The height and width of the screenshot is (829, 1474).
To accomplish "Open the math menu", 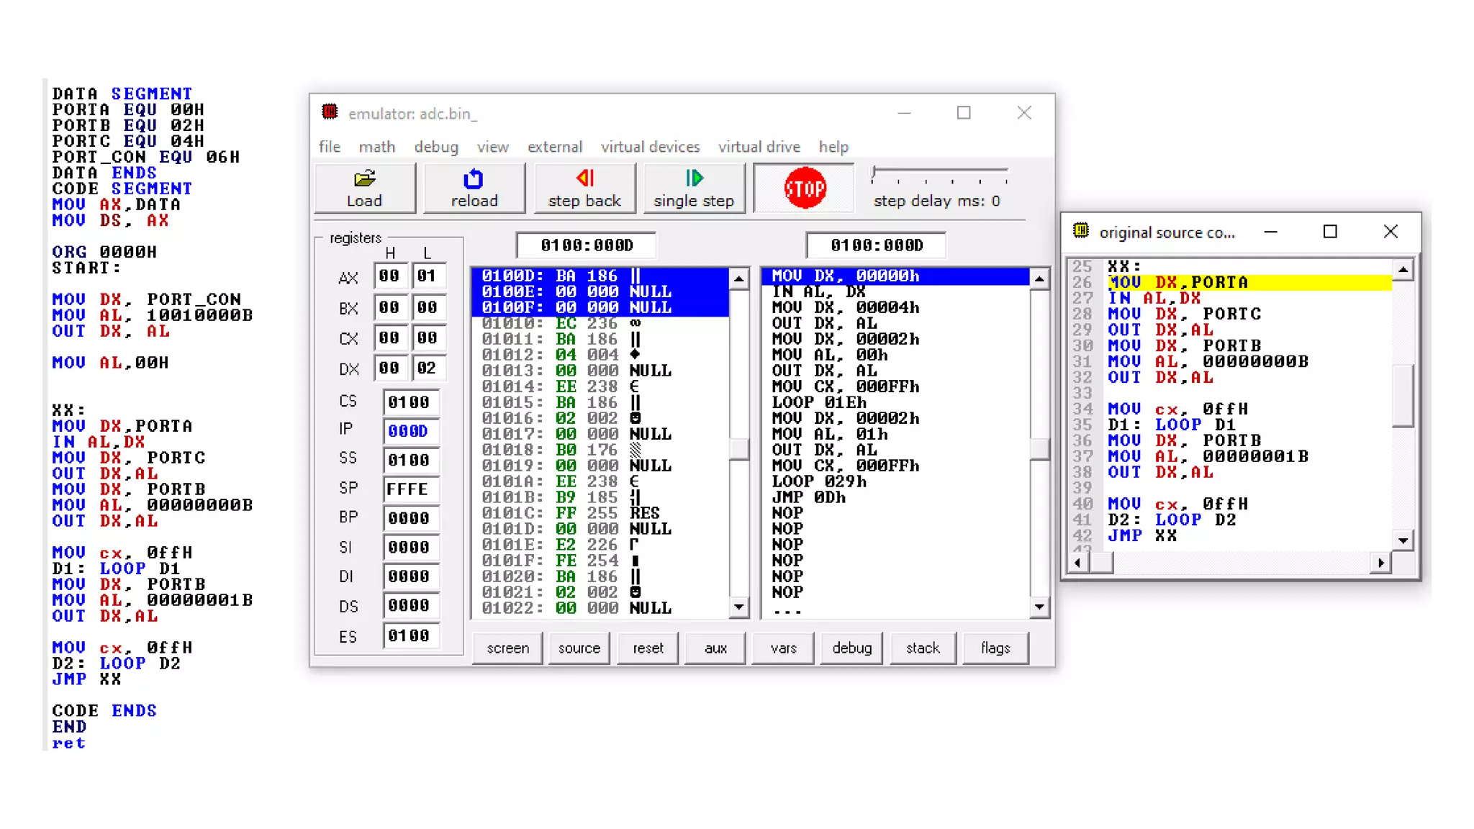I will (x=376, y=147).
